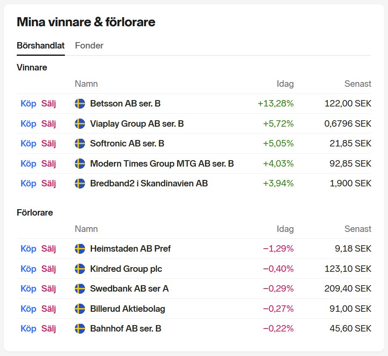Click the 123,10 SEK latest price
The image size is (388, 356).
[348, 269]
